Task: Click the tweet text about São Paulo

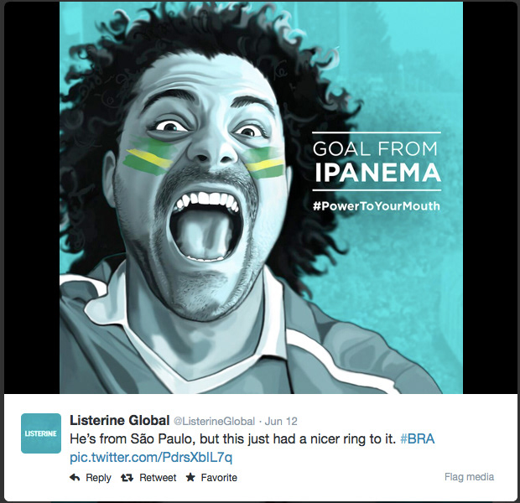Action: tap(233, 439)
